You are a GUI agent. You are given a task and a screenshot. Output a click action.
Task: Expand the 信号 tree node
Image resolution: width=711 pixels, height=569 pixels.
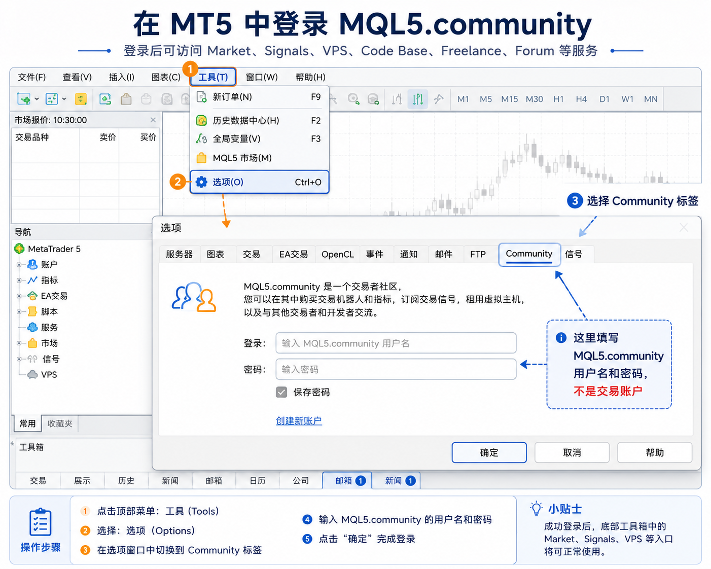pyautogui.click(x=19, y=359)
